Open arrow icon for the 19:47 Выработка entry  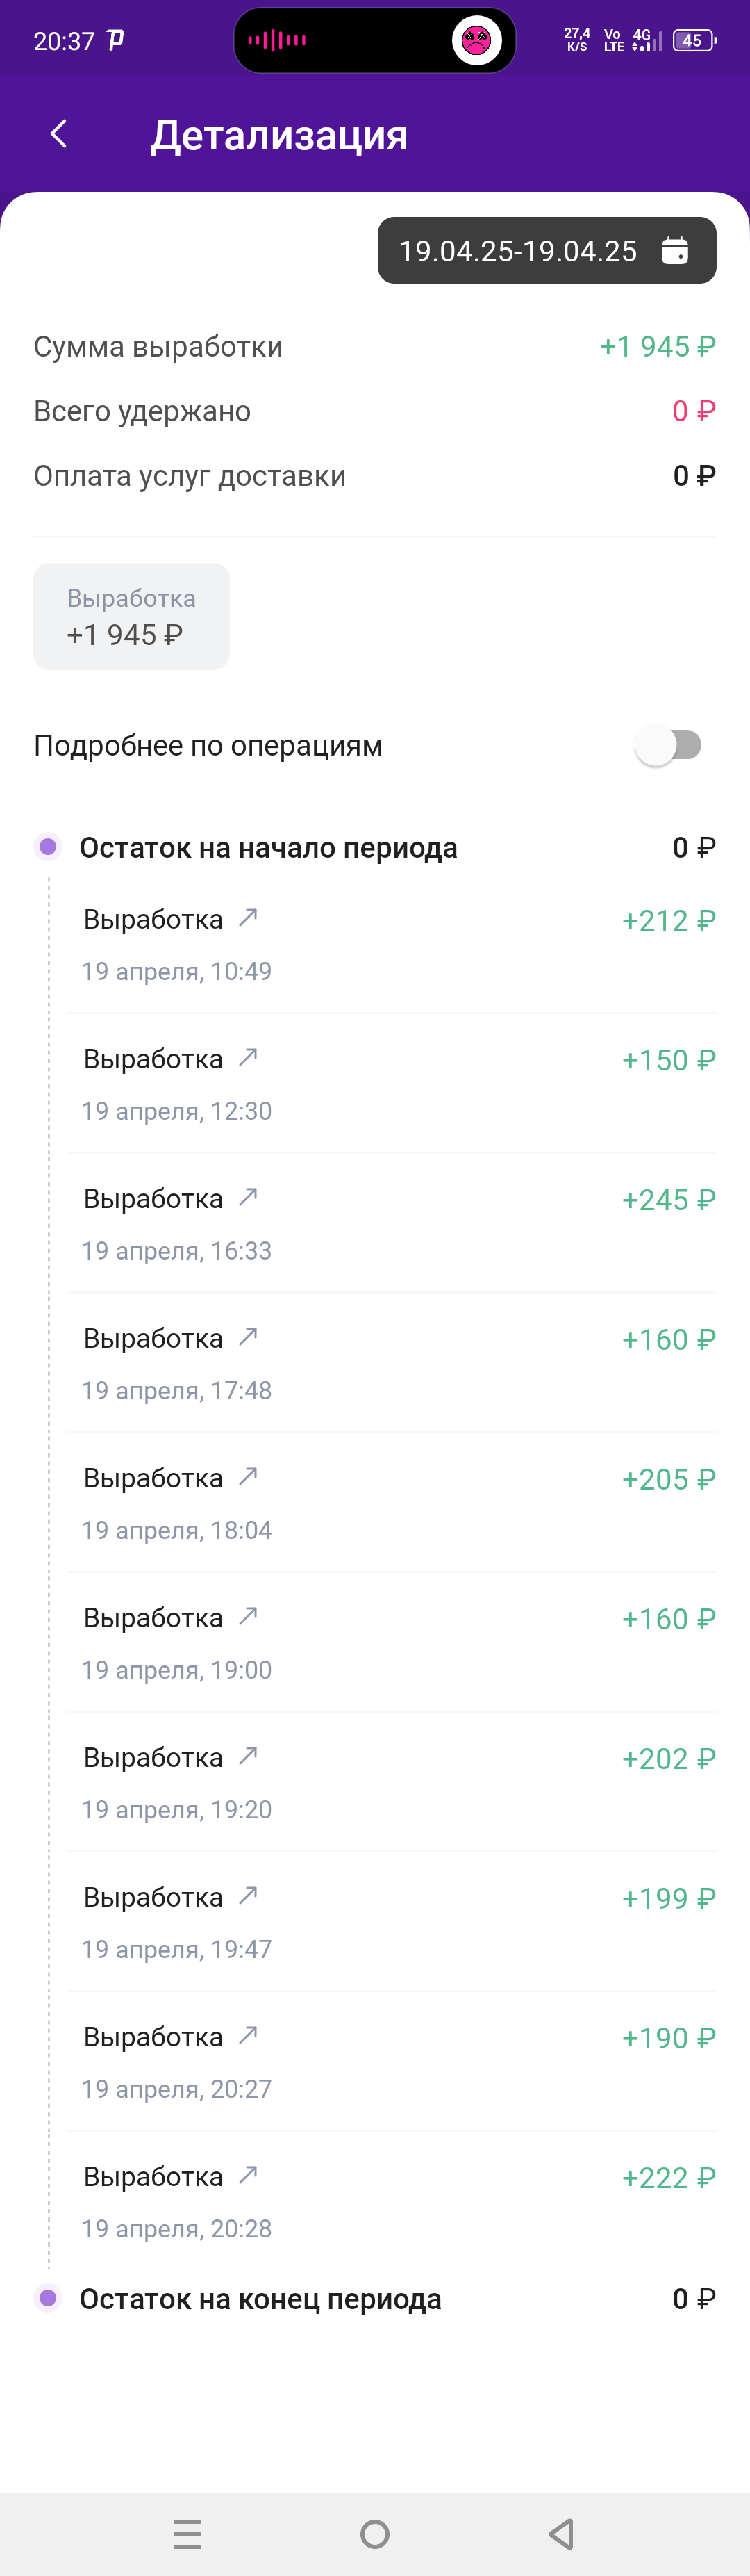pyautogui.click(x=249, y=1895)
